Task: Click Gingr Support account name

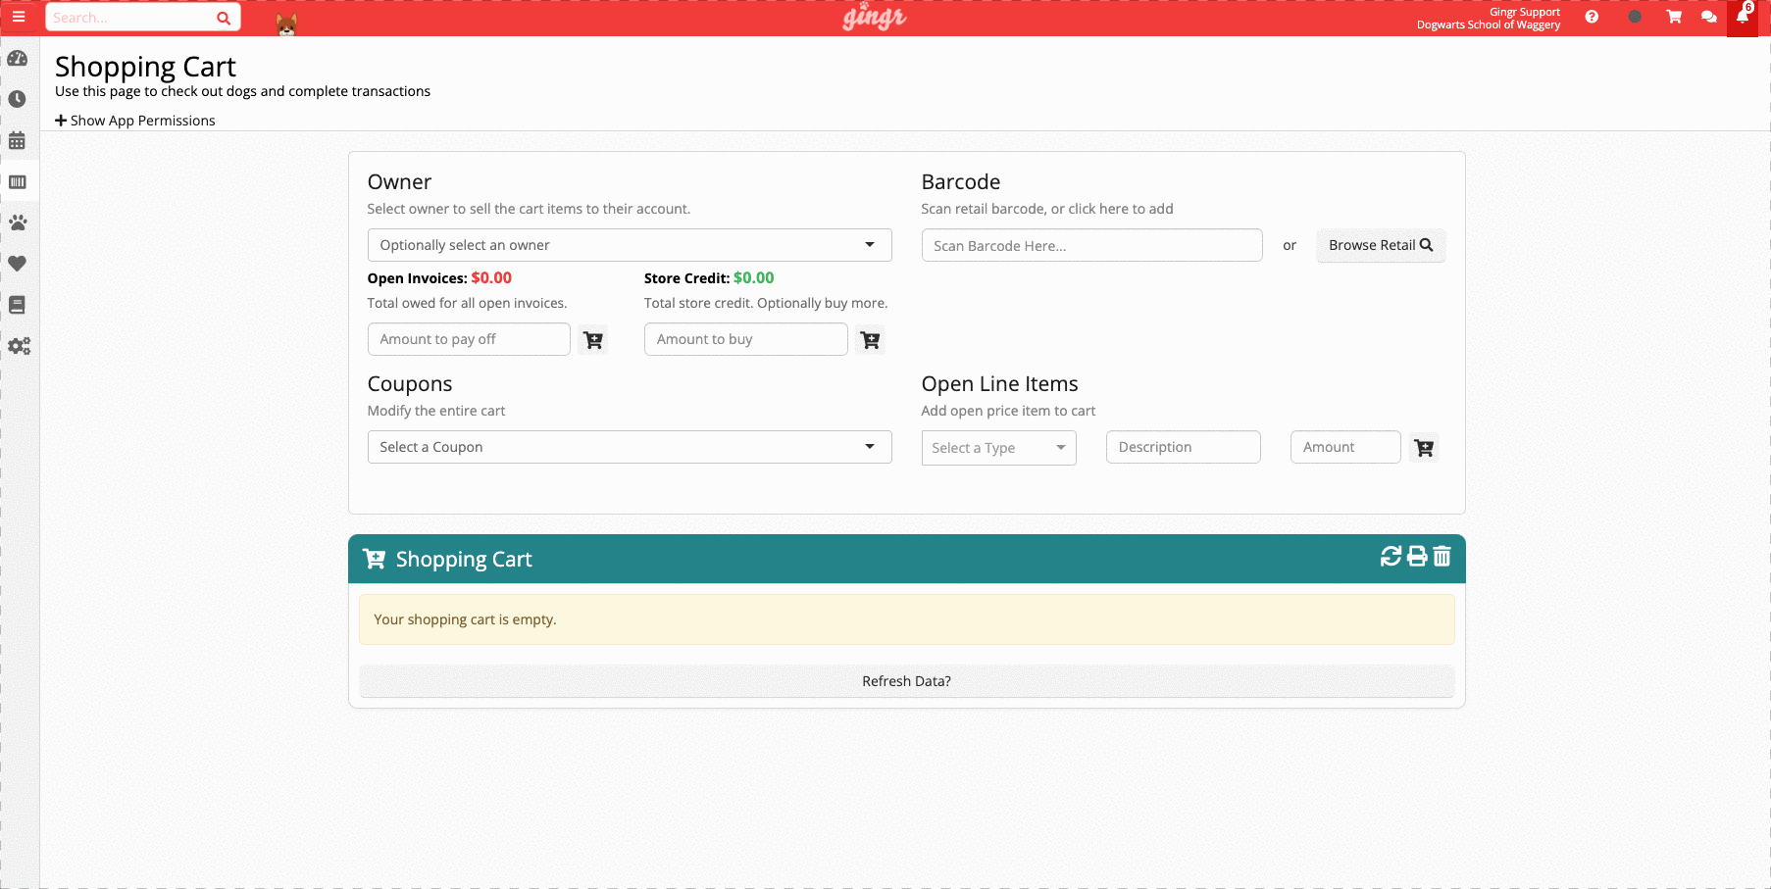Action: click(x=1524, y=12)
